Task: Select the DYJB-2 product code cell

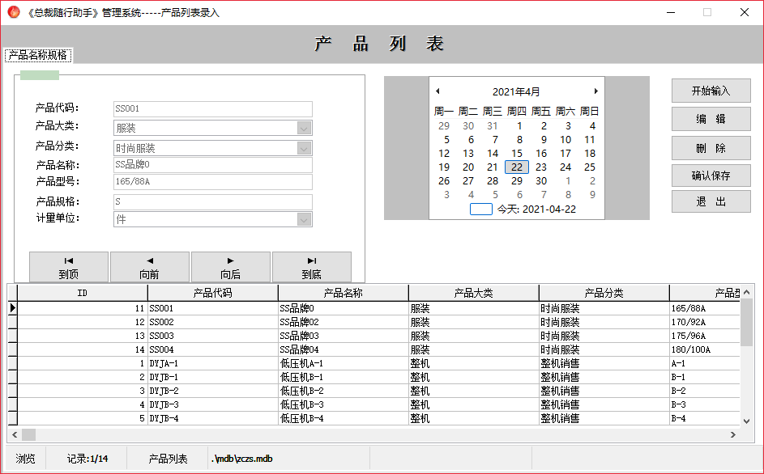Action: click(x=213, y=391)
